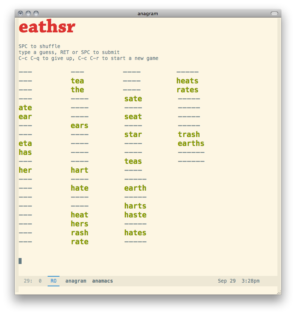
Task: Select the solved word 'ears'
Action: [80, 125]
